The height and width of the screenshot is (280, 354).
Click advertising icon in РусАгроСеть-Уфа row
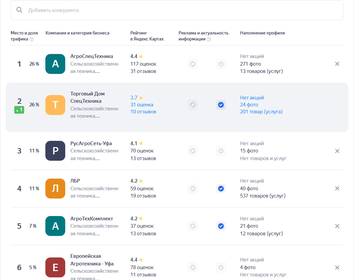click(193, 151)
